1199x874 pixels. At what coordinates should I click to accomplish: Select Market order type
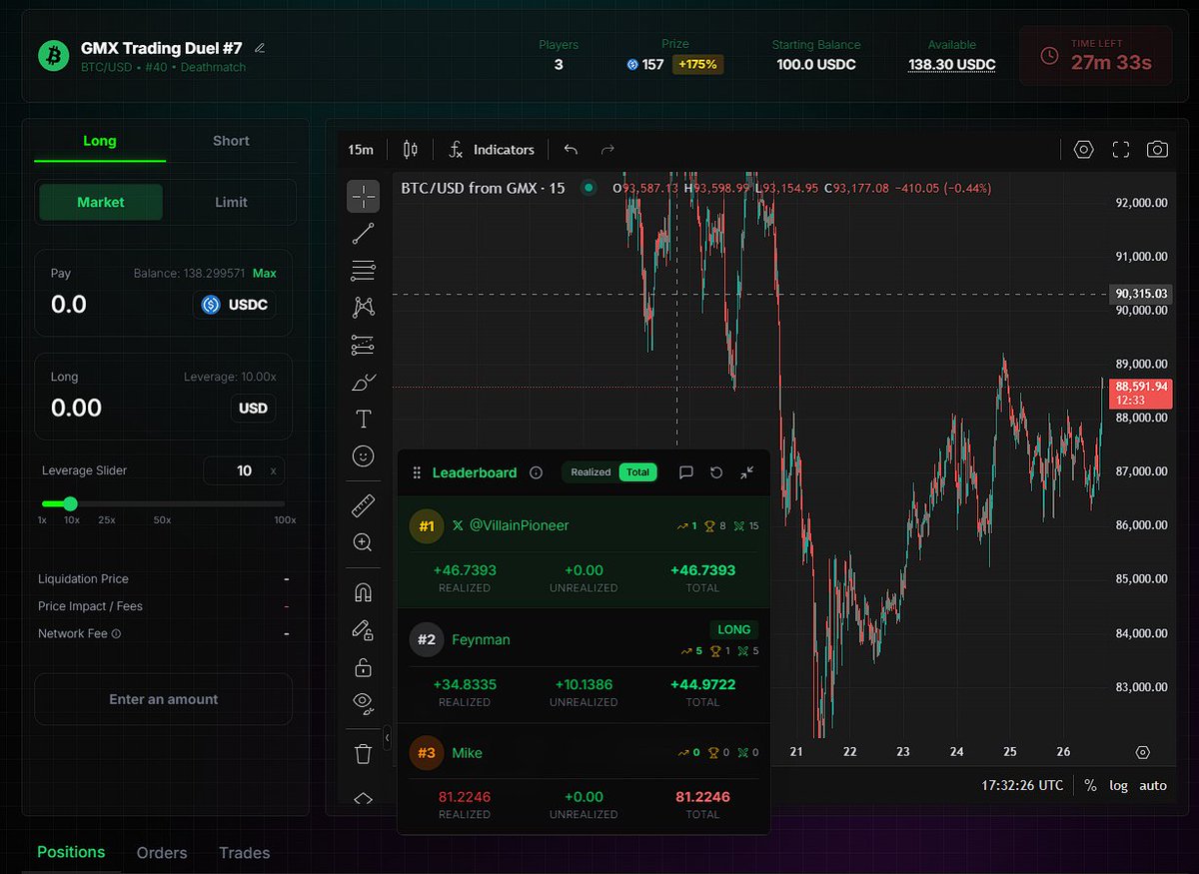pos(101,202)
